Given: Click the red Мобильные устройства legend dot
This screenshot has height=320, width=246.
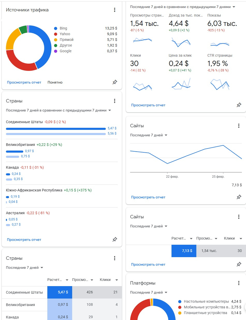Looking at the screenshot, I should (180, 307).
